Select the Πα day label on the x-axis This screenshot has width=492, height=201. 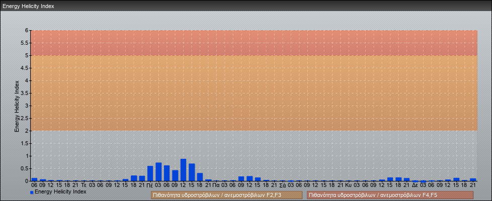(216, 185)
